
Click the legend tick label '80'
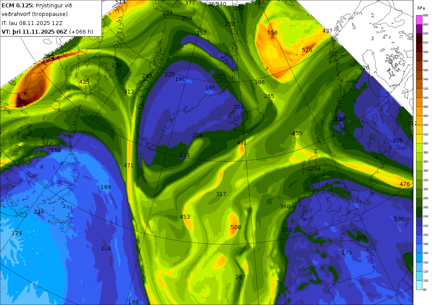(x=425, y=290)
